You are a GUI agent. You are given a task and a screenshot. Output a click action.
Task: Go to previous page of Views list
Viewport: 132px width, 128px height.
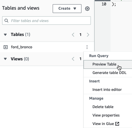click(x=73, y=59)
